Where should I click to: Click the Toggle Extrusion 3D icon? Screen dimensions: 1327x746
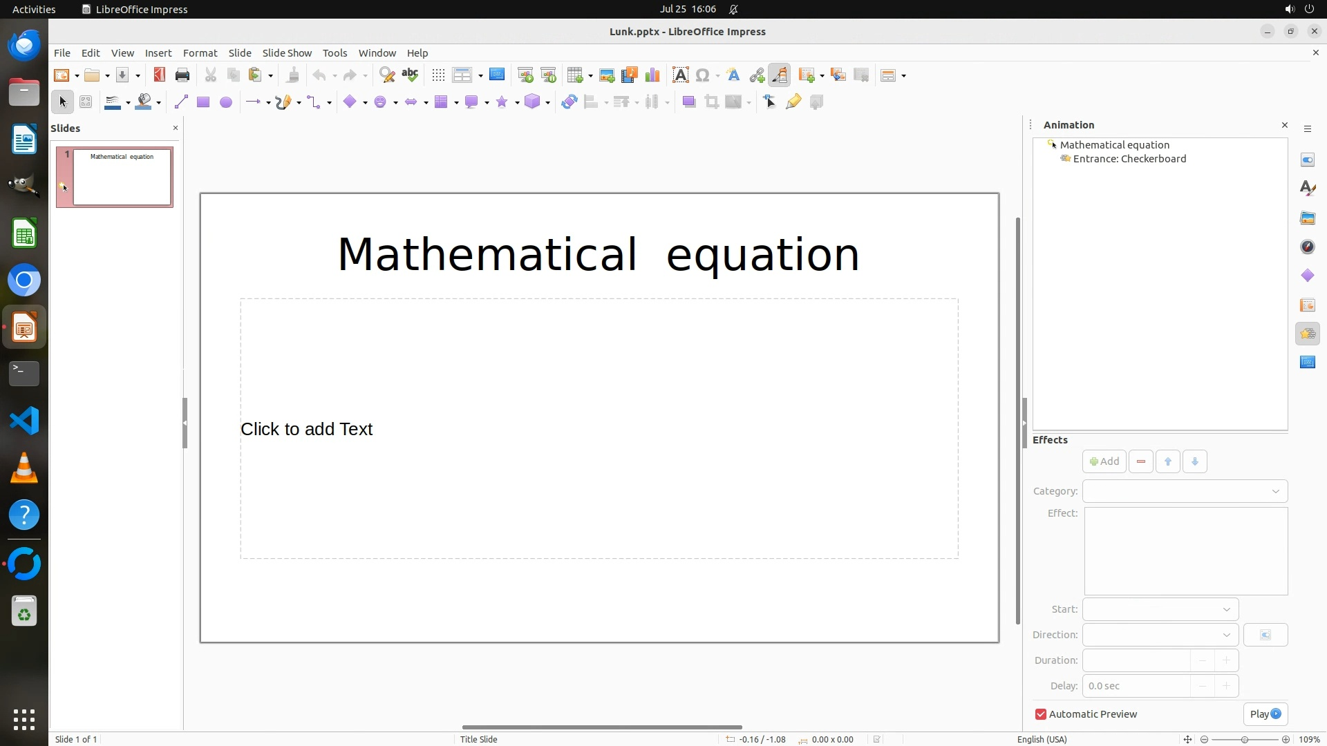pyautogui.click(x=816, y=102)
